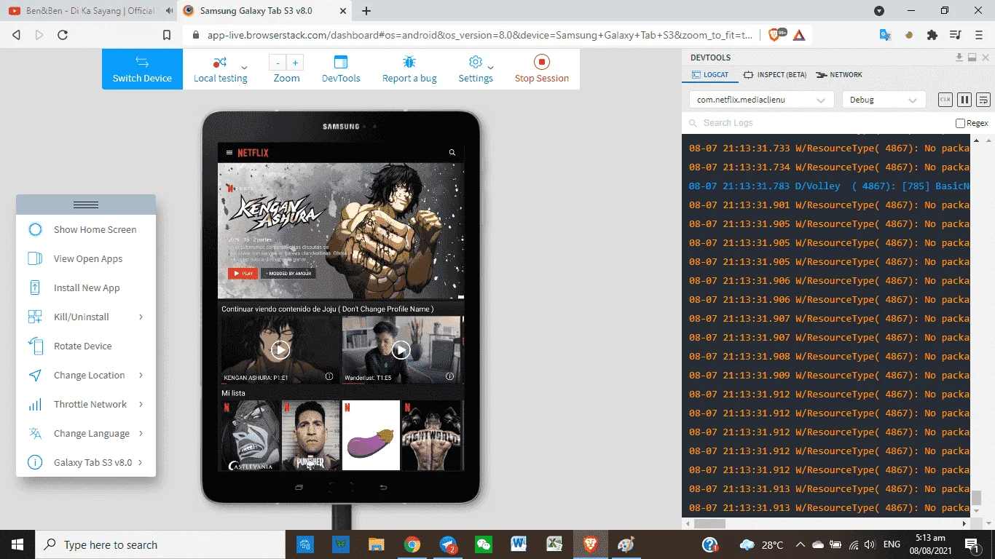Reload the current page

63,35
